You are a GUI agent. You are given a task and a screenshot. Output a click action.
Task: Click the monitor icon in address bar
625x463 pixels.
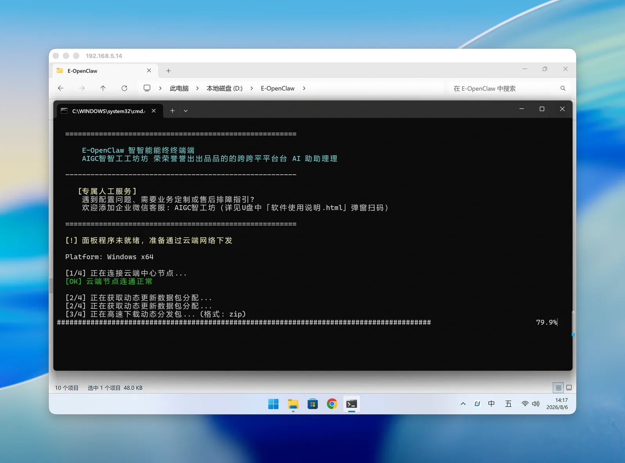147,88
